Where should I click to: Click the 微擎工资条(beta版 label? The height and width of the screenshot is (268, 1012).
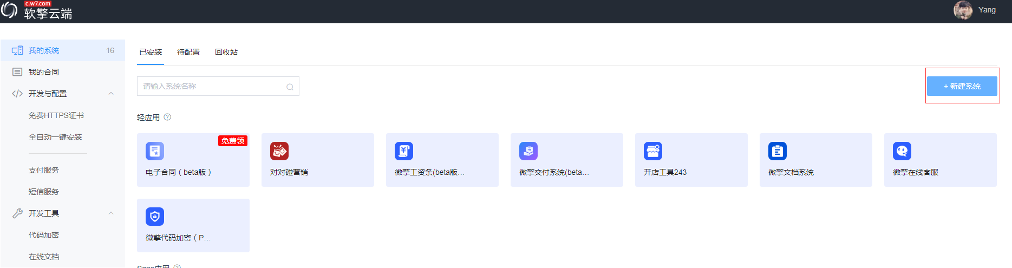pyautogui.click(x=429, y=172)
